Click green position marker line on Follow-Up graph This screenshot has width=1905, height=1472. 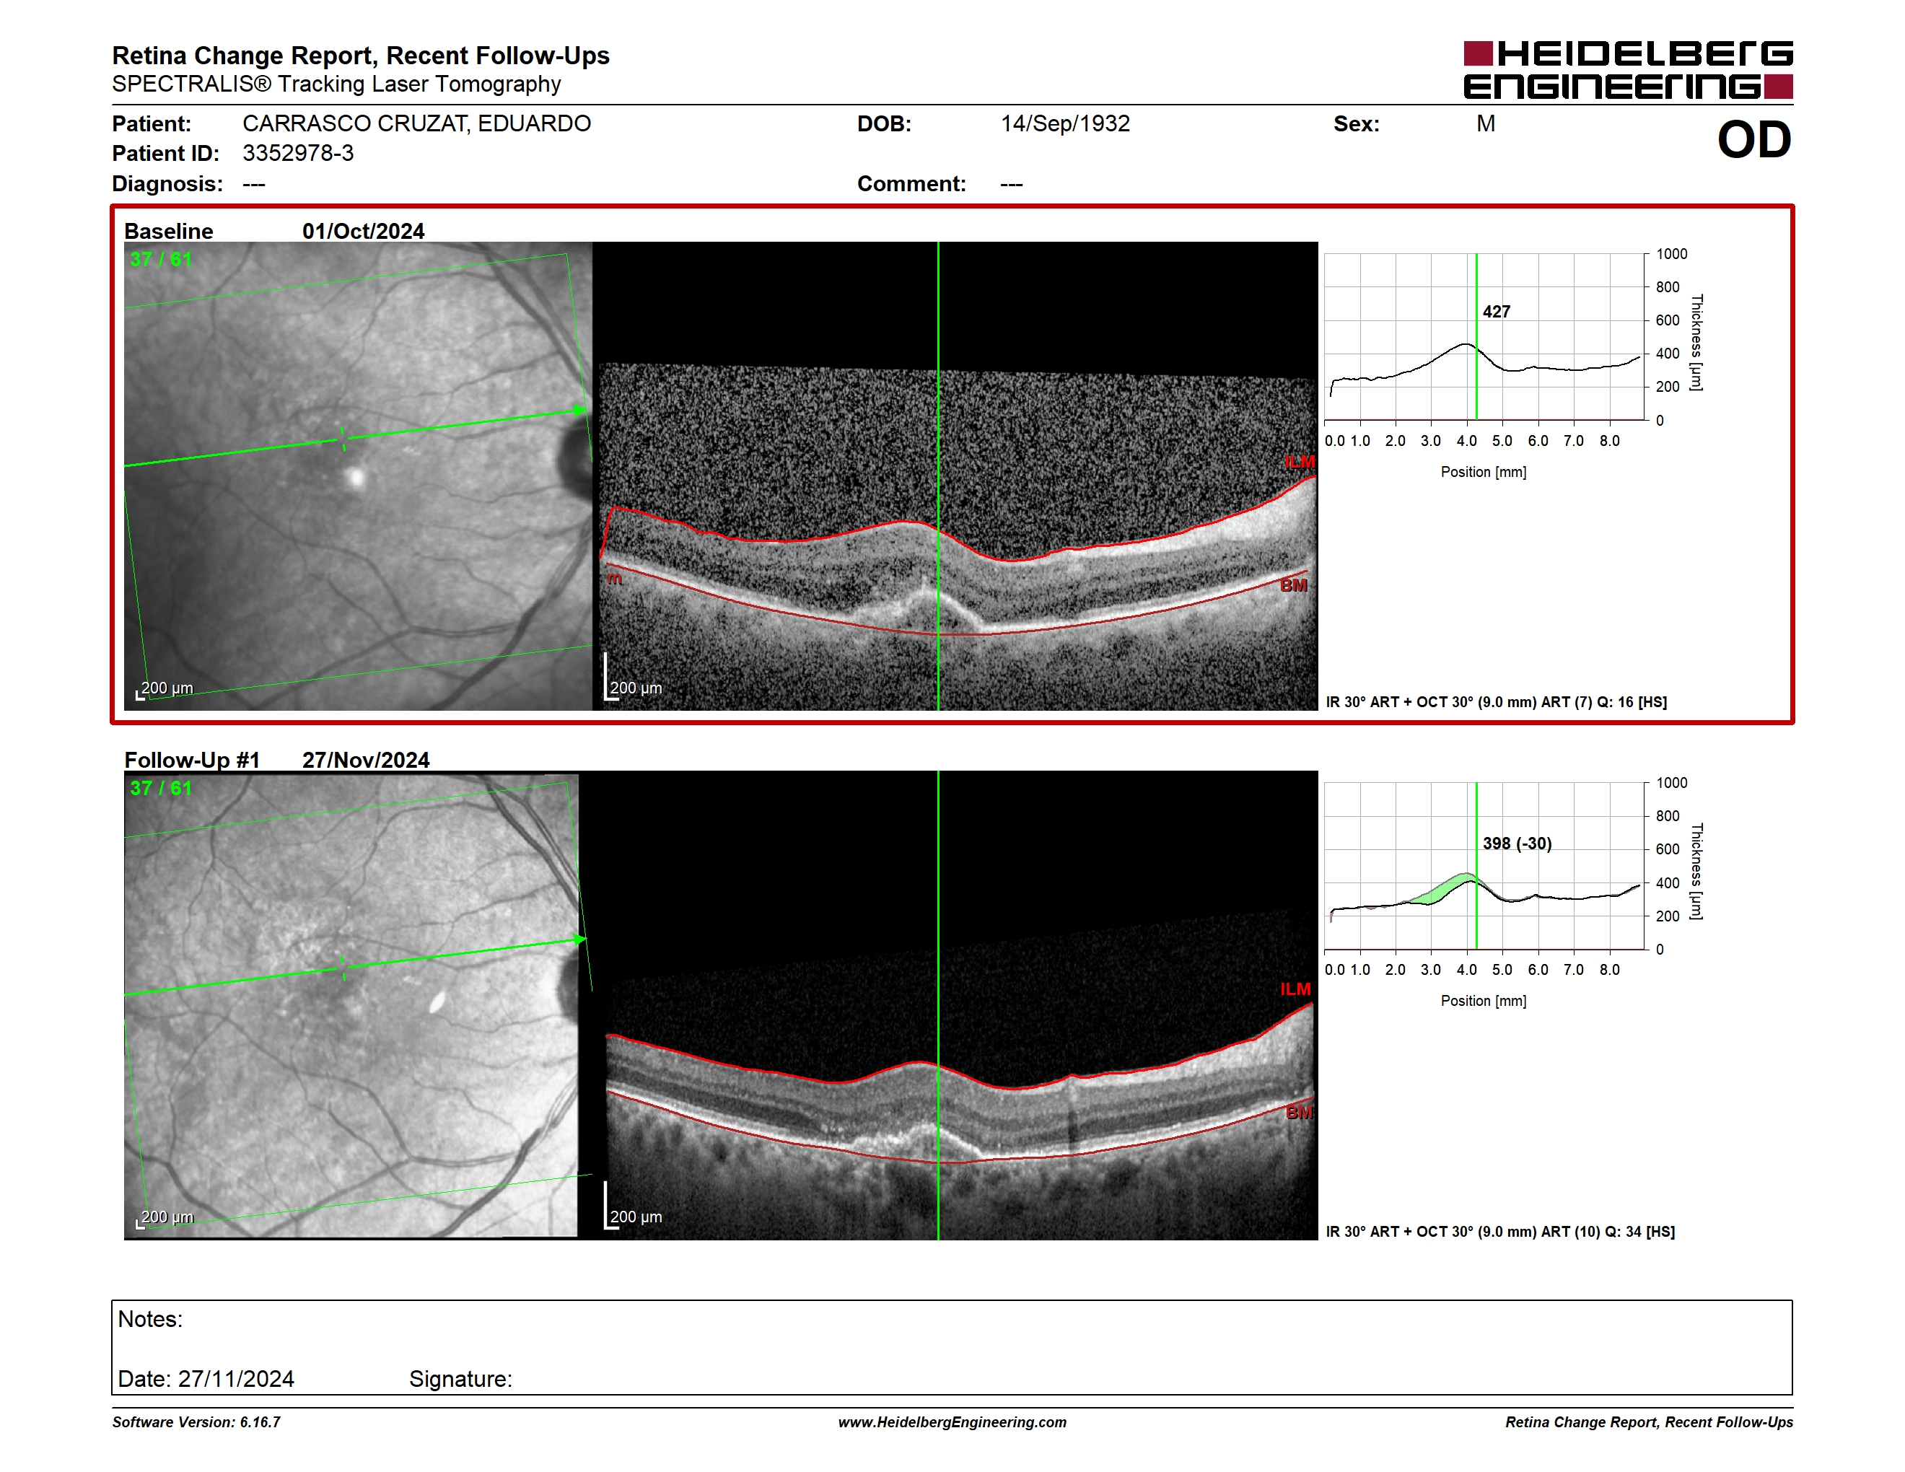coord(1476,866)
